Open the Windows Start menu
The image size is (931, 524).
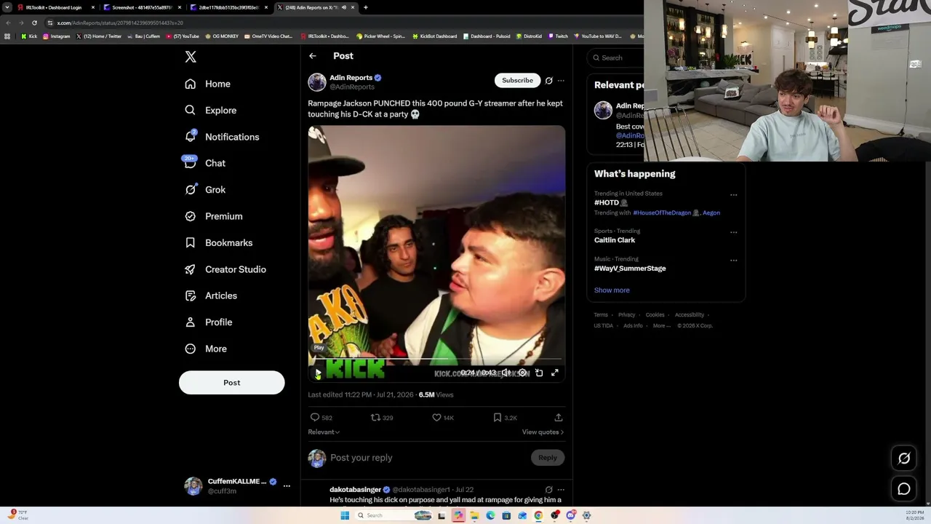point(345,515)
